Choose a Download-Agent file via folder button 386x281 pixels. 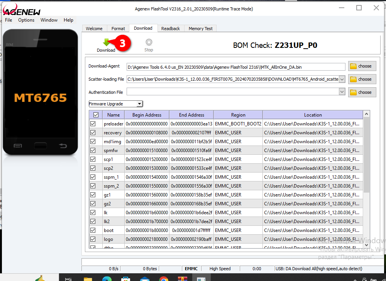click(x=362, y=66)
